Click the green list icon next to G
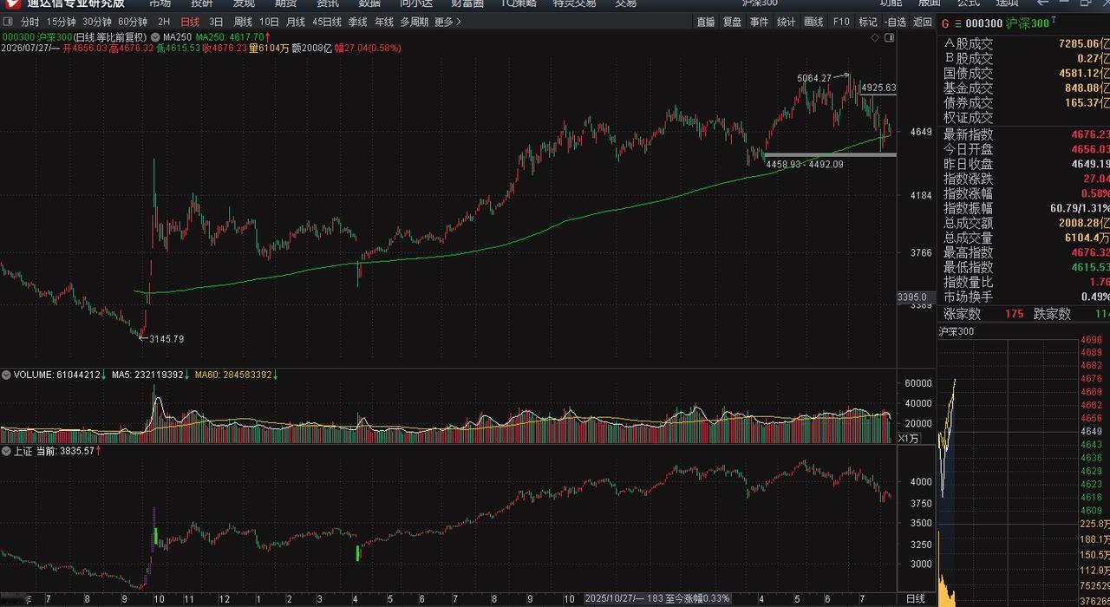Viewport: 1110px width, 607px height. pyautogui.click(x=957, y=23)
